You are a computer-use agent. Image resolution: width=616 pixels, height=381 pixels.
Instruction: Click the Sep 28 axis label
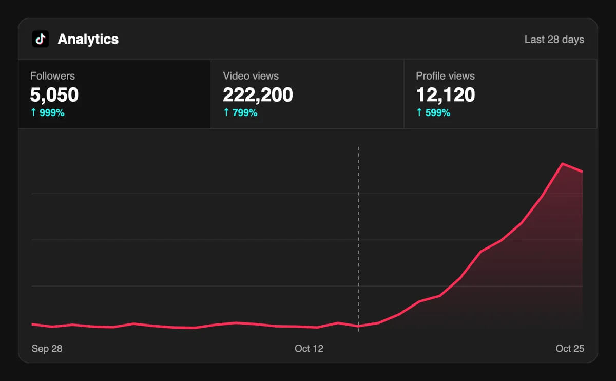pyautogui.click(x=47, y=349)
